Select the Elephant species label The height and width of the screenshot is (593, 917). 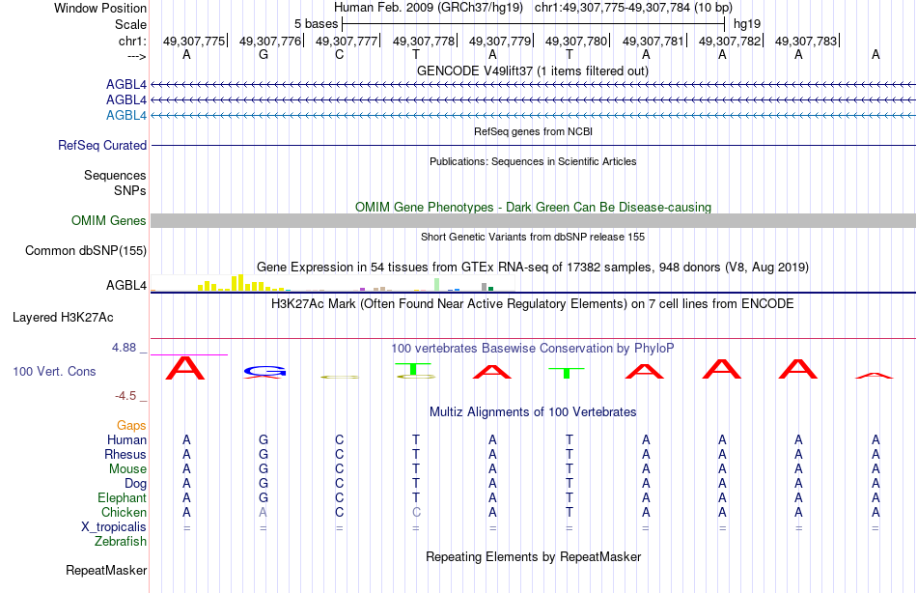(123, 497)
